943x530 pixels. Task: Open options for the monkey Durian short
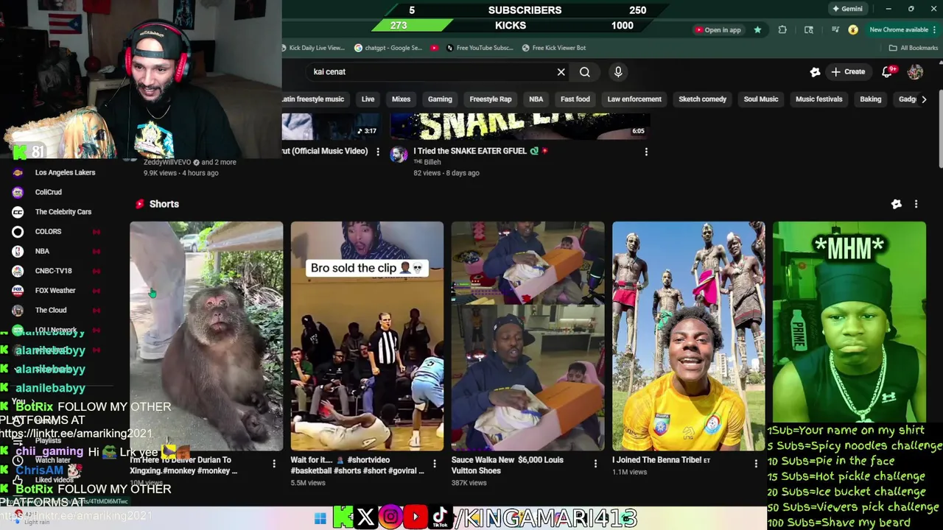[274, 464]
